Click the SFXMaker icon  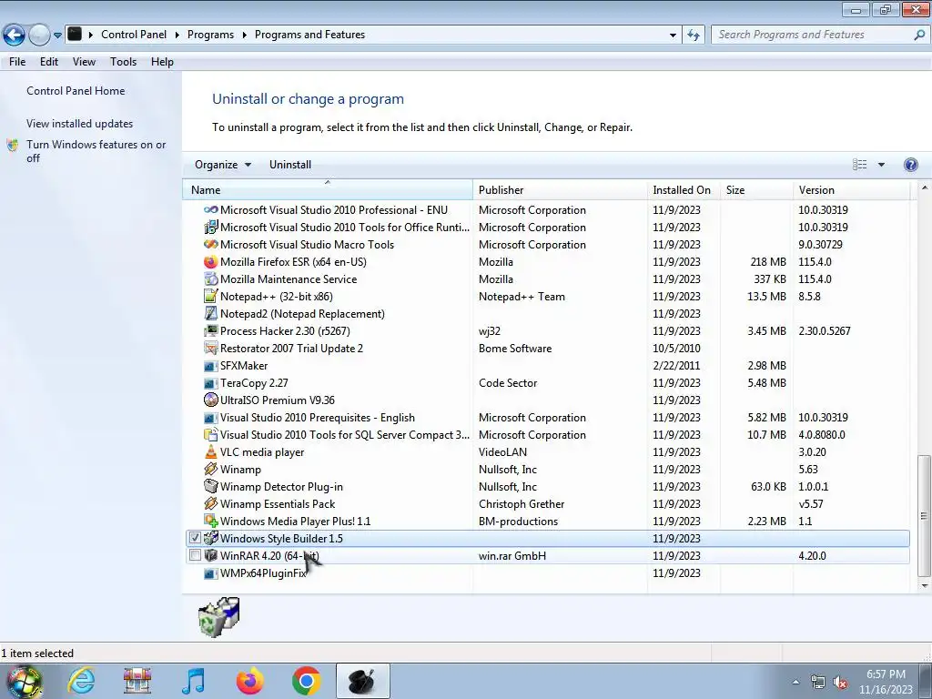click(210, 366)
